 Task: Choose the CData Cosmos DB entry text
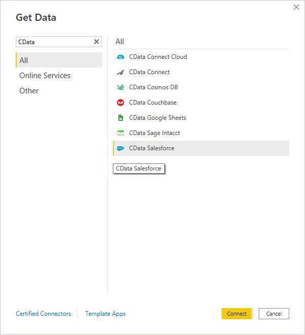[x=154, y=87]
